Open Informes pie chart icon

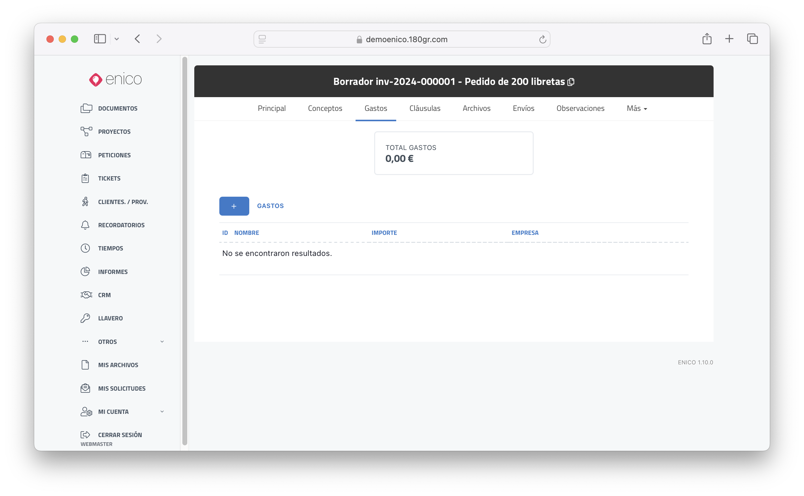coord(85,272)
